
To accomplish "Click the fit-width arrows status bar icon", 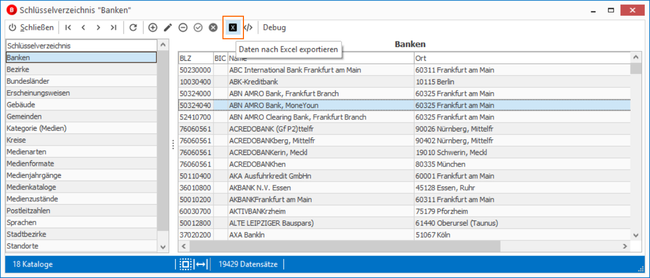I will [201, 264].
